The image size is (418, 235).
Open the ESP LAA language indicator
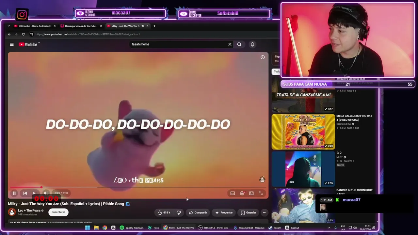click(x=343, y=227)
